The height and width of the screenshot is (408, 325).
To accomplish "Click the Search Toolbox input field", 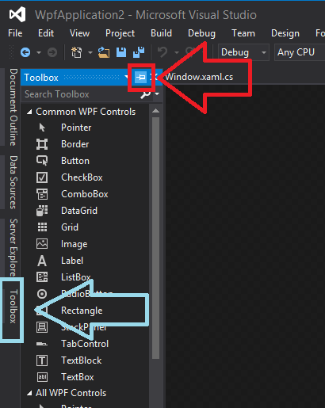I will click(x=82, y=94).
